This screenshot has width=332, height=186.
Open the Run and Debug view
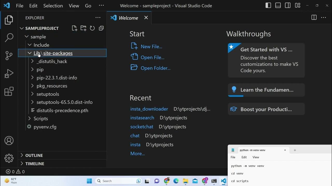tap(9, 74)
